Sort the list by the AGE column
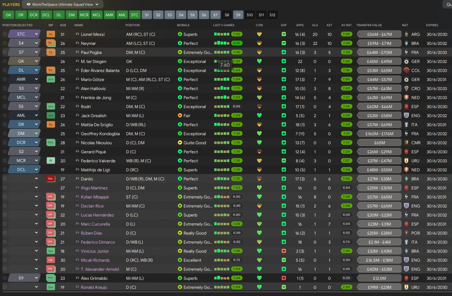 point(63,25)
